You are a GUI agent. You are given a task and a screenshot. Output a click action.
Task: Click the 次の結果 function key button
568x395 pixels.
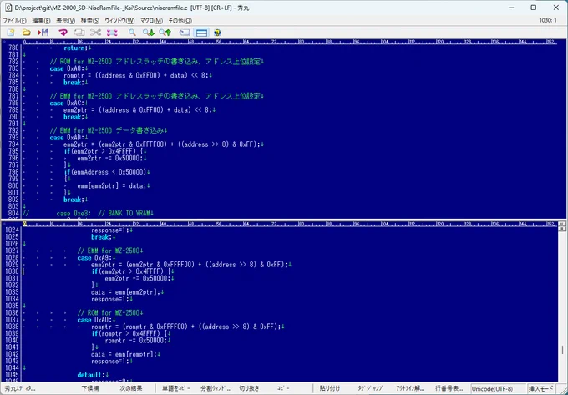tap(131, 388)
